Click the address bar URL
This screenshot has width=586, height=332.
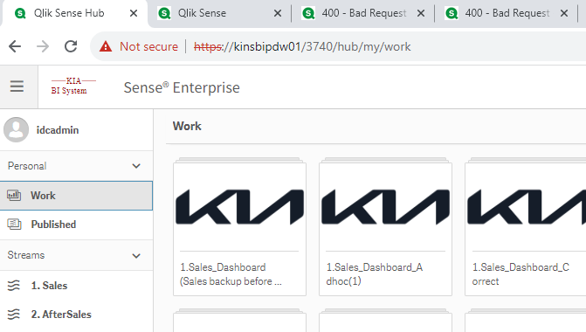(302, 46)
